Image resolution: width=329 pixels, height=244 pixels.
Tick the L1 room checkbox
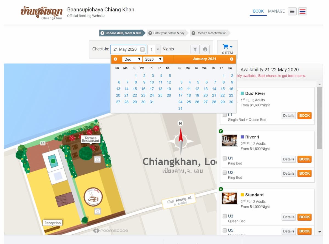click(x=225, y=115)
